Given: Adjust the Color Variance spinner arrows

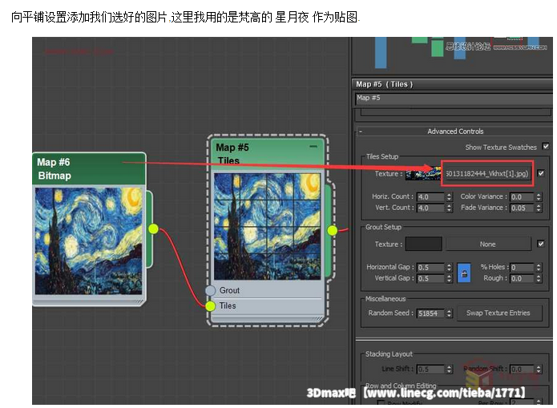Looking at the screenshot, I should (x=539, y=196).
